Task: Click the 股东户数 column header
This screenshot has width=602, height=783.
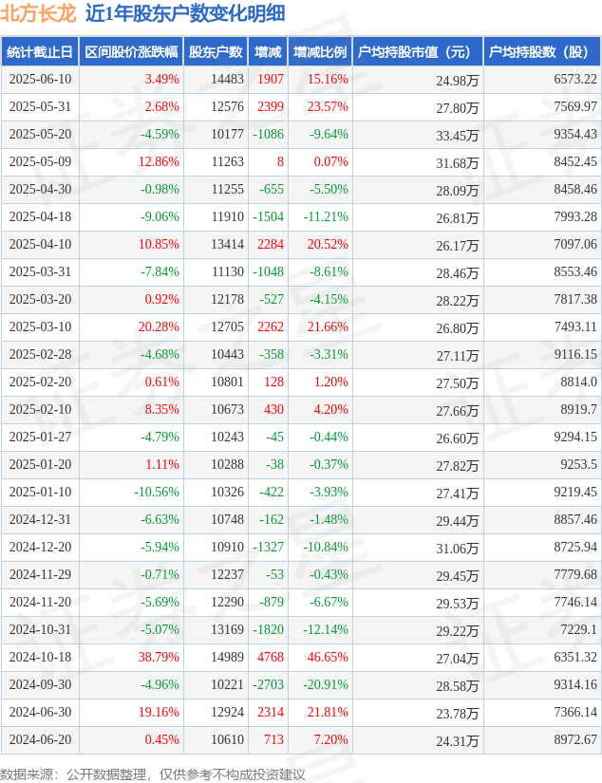Action: [216, 52]
